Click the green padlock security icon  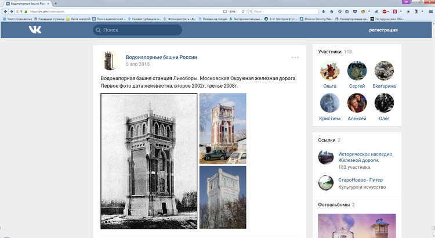pos(26,12)
